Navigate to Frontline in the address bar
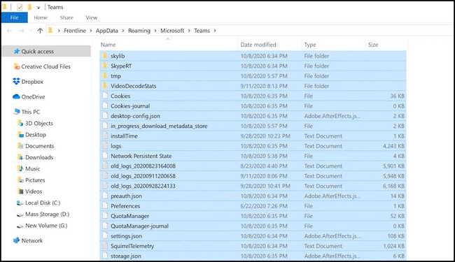 click(75, 31)
